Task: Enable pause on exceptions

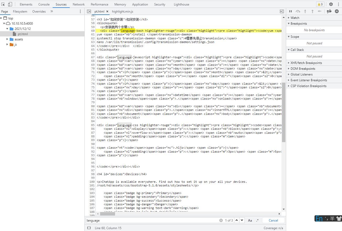Action: (x=337, y=11)
